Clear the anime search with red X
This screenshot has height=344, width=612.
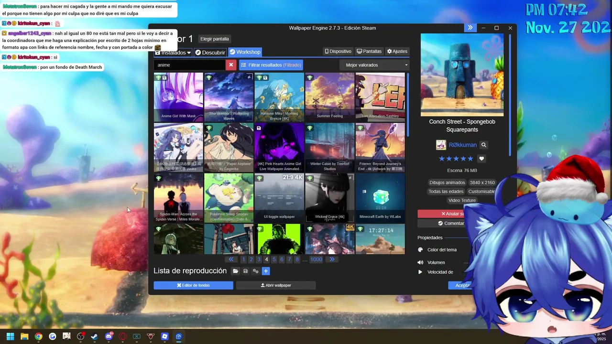(231, 65)
